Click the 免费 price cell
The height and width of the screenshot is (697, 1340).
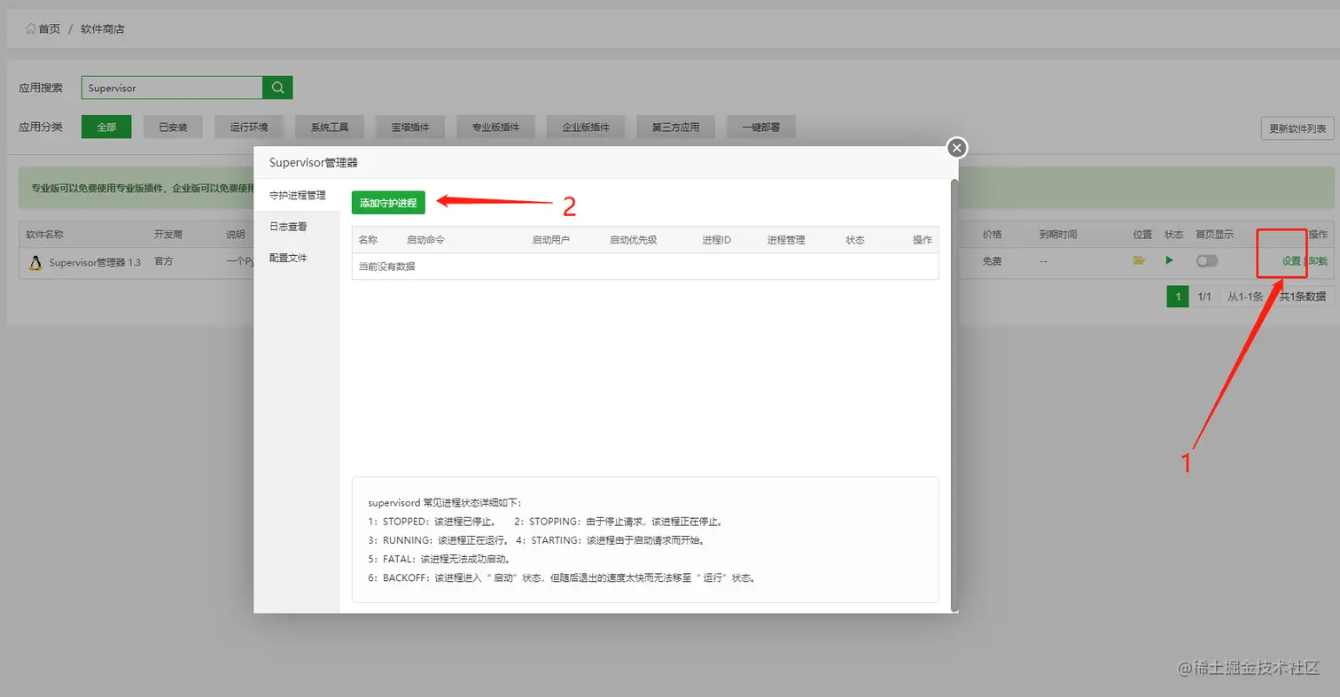tap(992, 261)
